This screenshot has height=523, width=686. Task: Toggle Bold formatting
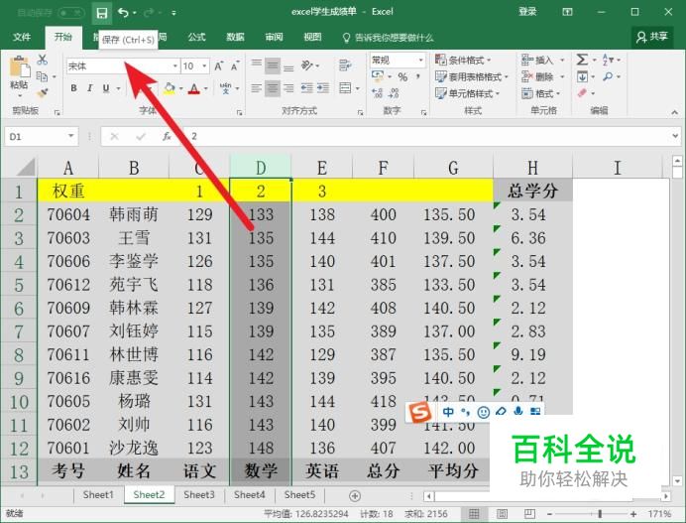click(74, 88)
